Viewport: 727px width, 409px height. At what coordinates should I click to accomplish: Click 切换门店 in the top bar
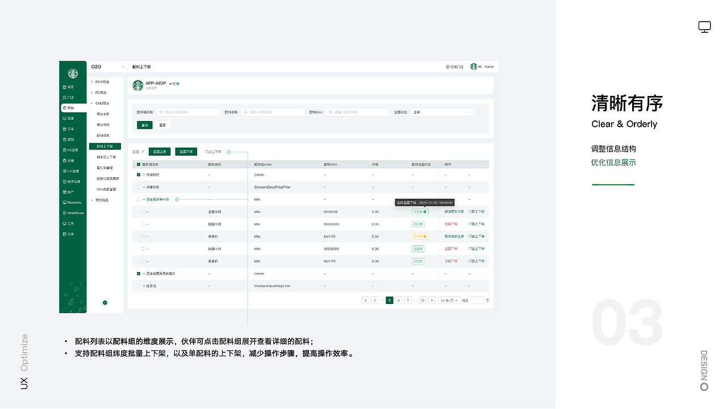pos(454,67)
